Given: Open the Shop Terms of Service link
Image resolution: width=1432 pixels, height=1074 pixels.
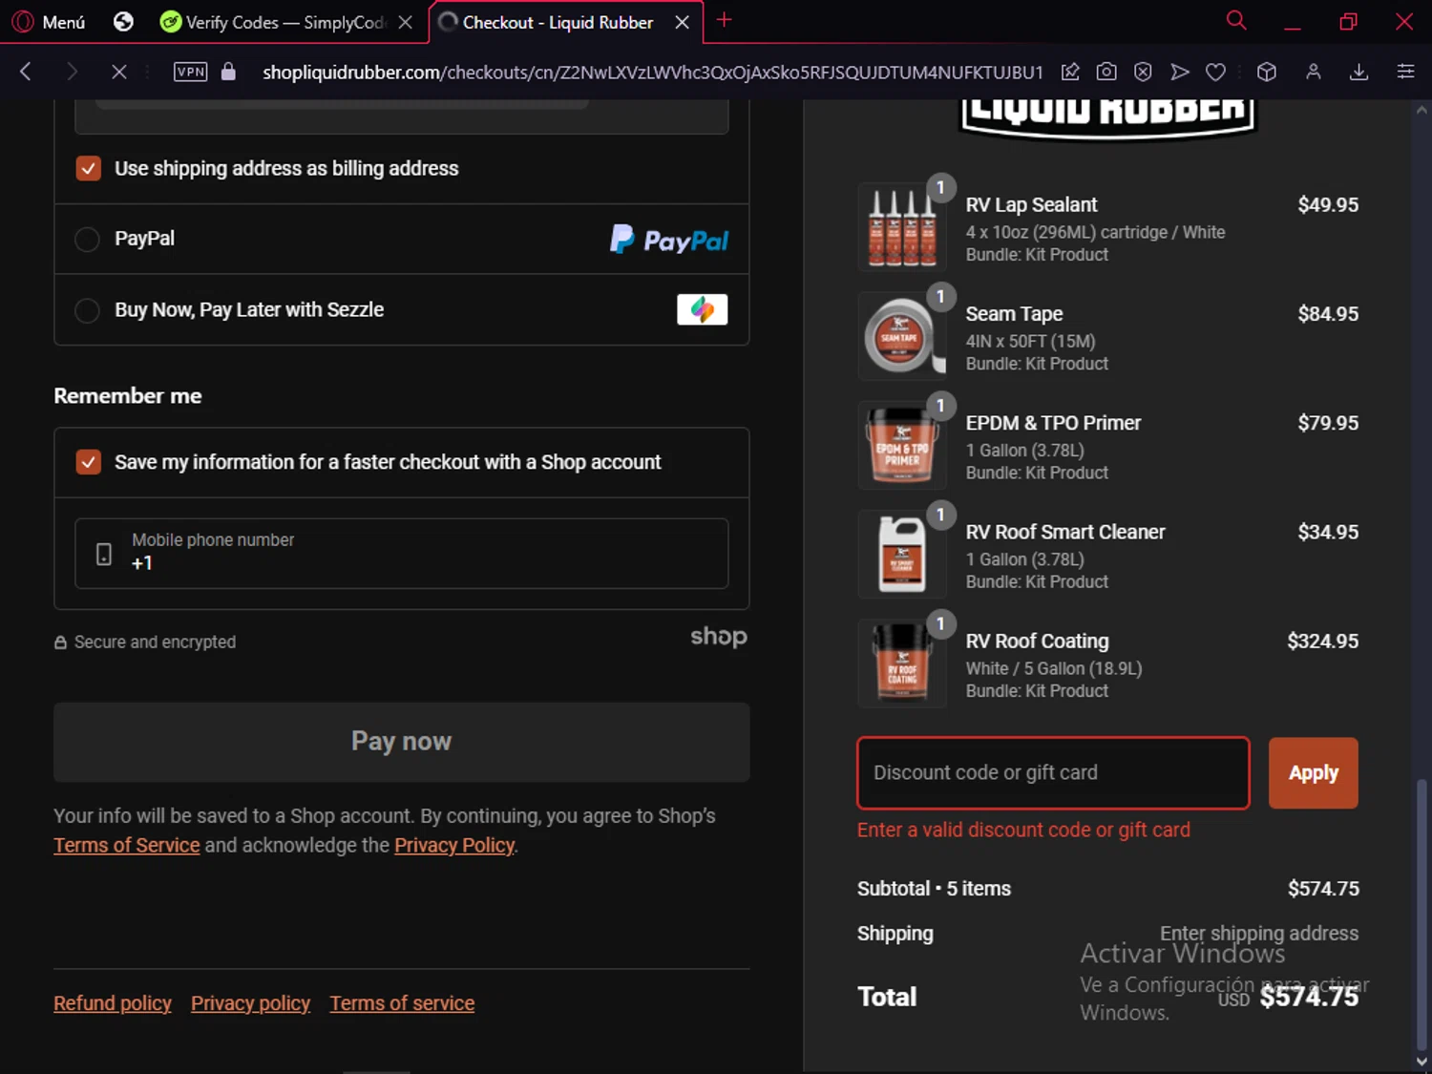Looking at the screenshot, I should [127, 846].
